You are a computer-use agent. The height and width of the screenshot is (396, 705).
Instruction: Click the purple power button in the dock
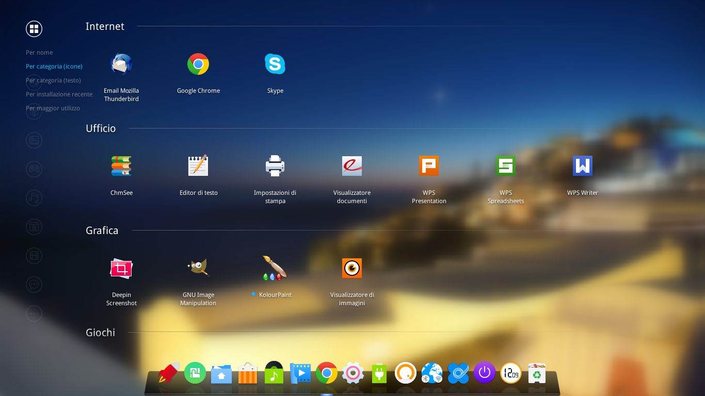pos(484,372)
